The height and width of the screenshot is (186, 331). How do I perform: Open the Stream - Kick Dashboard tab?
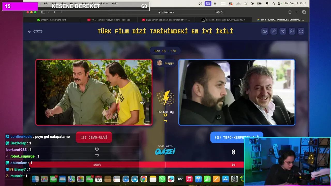tap(51, 20)
